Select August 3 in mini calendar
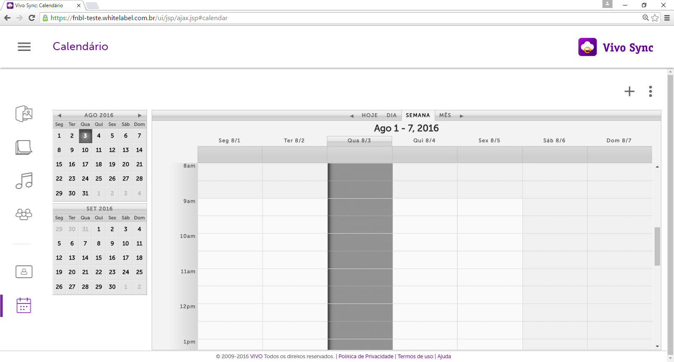 click(x=85, y=136)
